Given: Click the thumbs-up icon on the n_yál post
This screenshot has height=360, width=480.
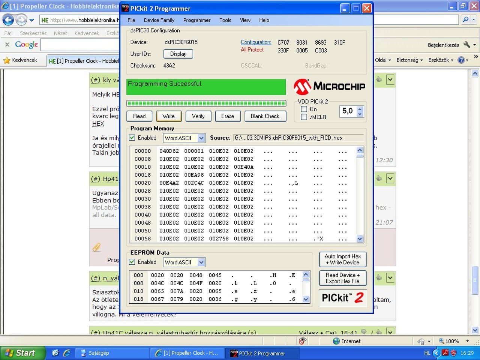Looking at the screenshot, I should (379, 277).
